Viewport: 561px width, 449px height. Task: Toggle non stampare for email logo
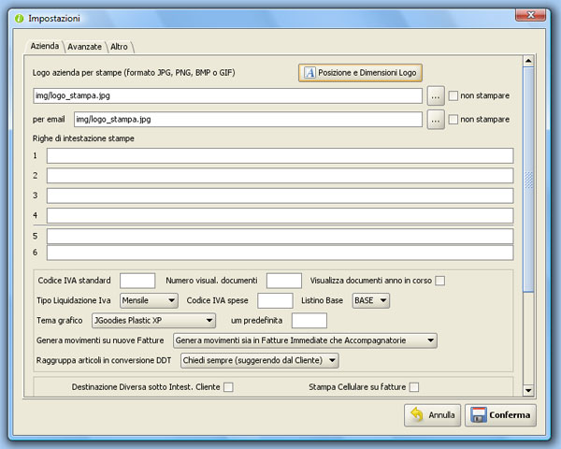pyautogui.click(x=453, y=120)
